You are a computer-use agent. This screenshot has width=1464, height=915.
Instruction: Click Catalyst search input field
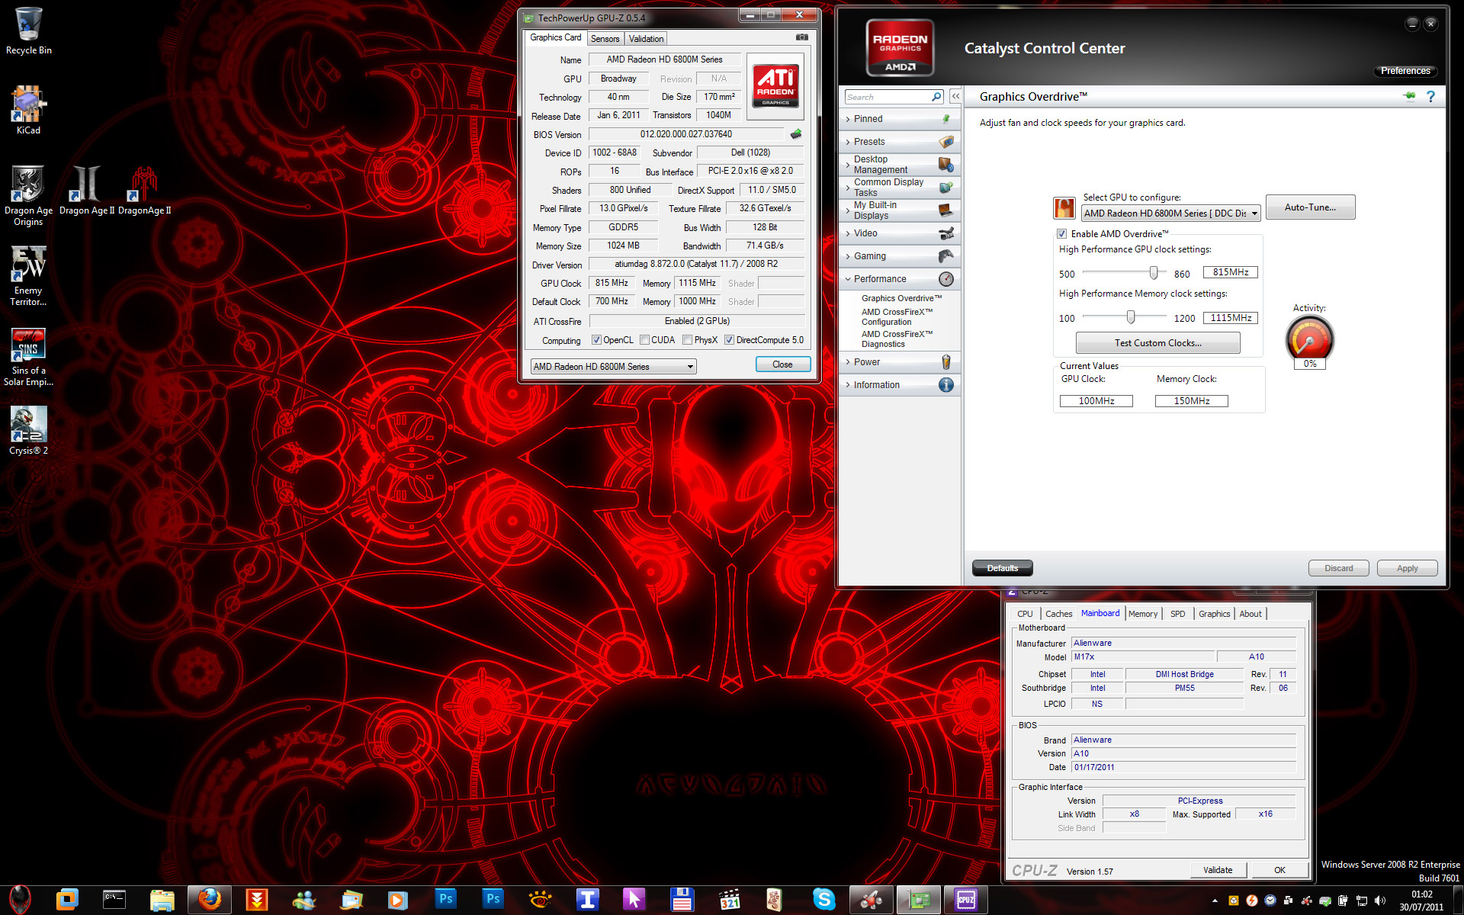tap(887, 97)
